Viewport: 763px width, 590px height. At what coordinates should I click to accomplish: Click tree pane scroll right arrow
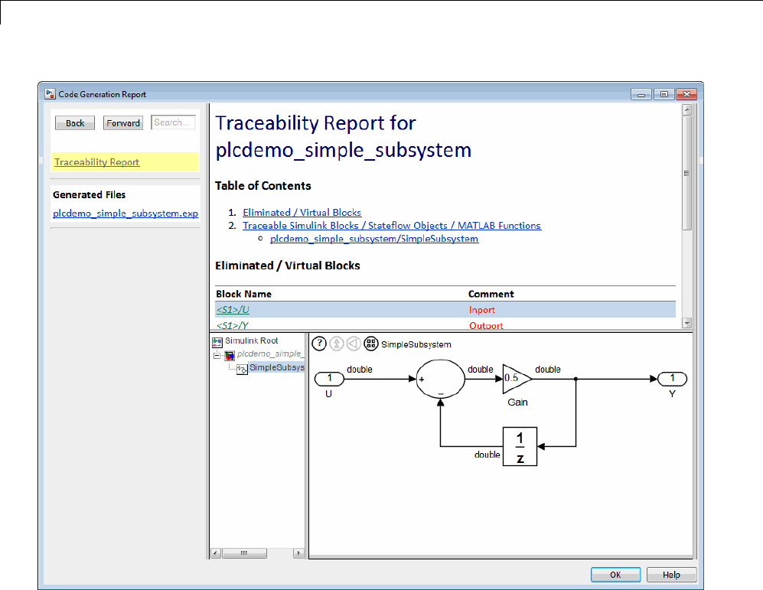click(x=298, y=553)
